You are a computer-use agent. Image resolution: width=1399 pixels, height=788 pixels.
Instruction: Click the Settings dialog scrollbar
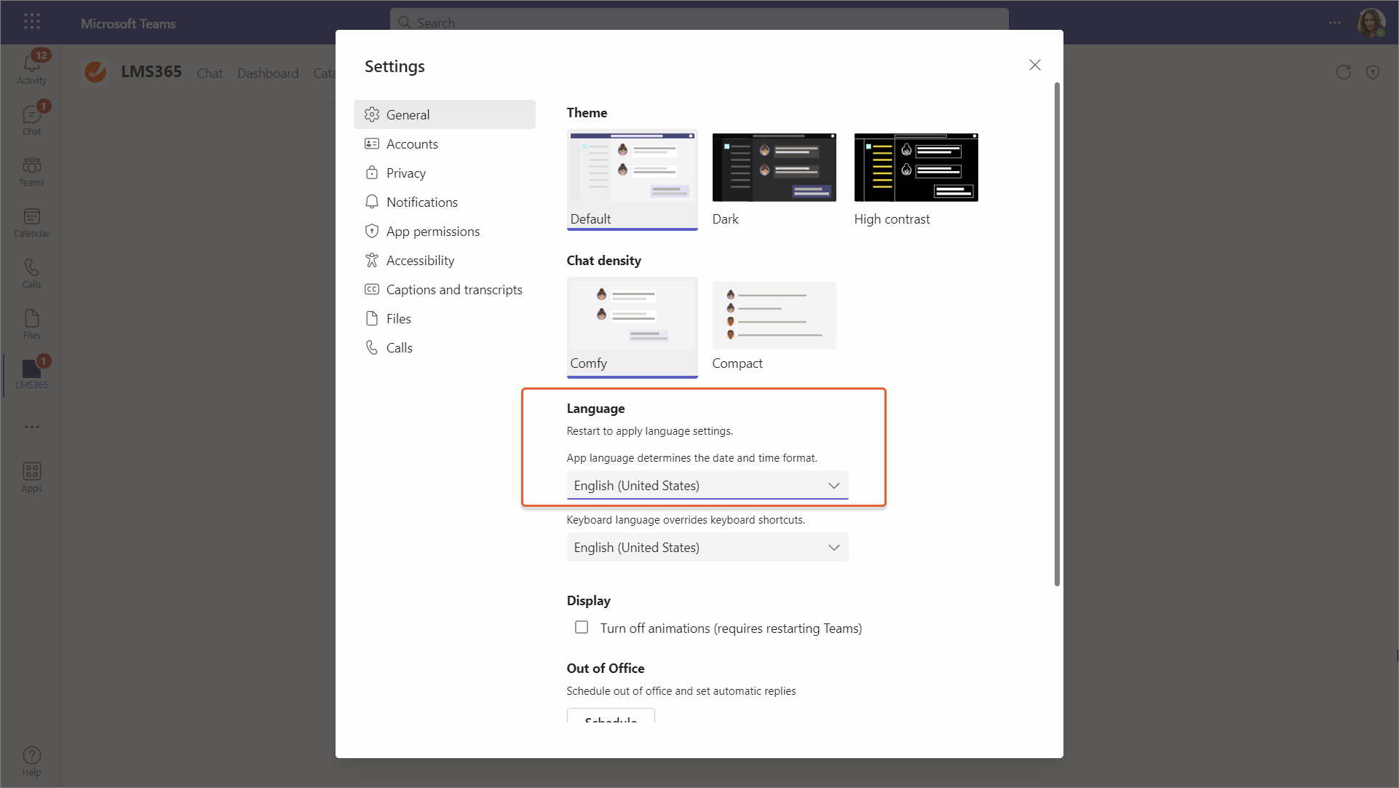1057,334
